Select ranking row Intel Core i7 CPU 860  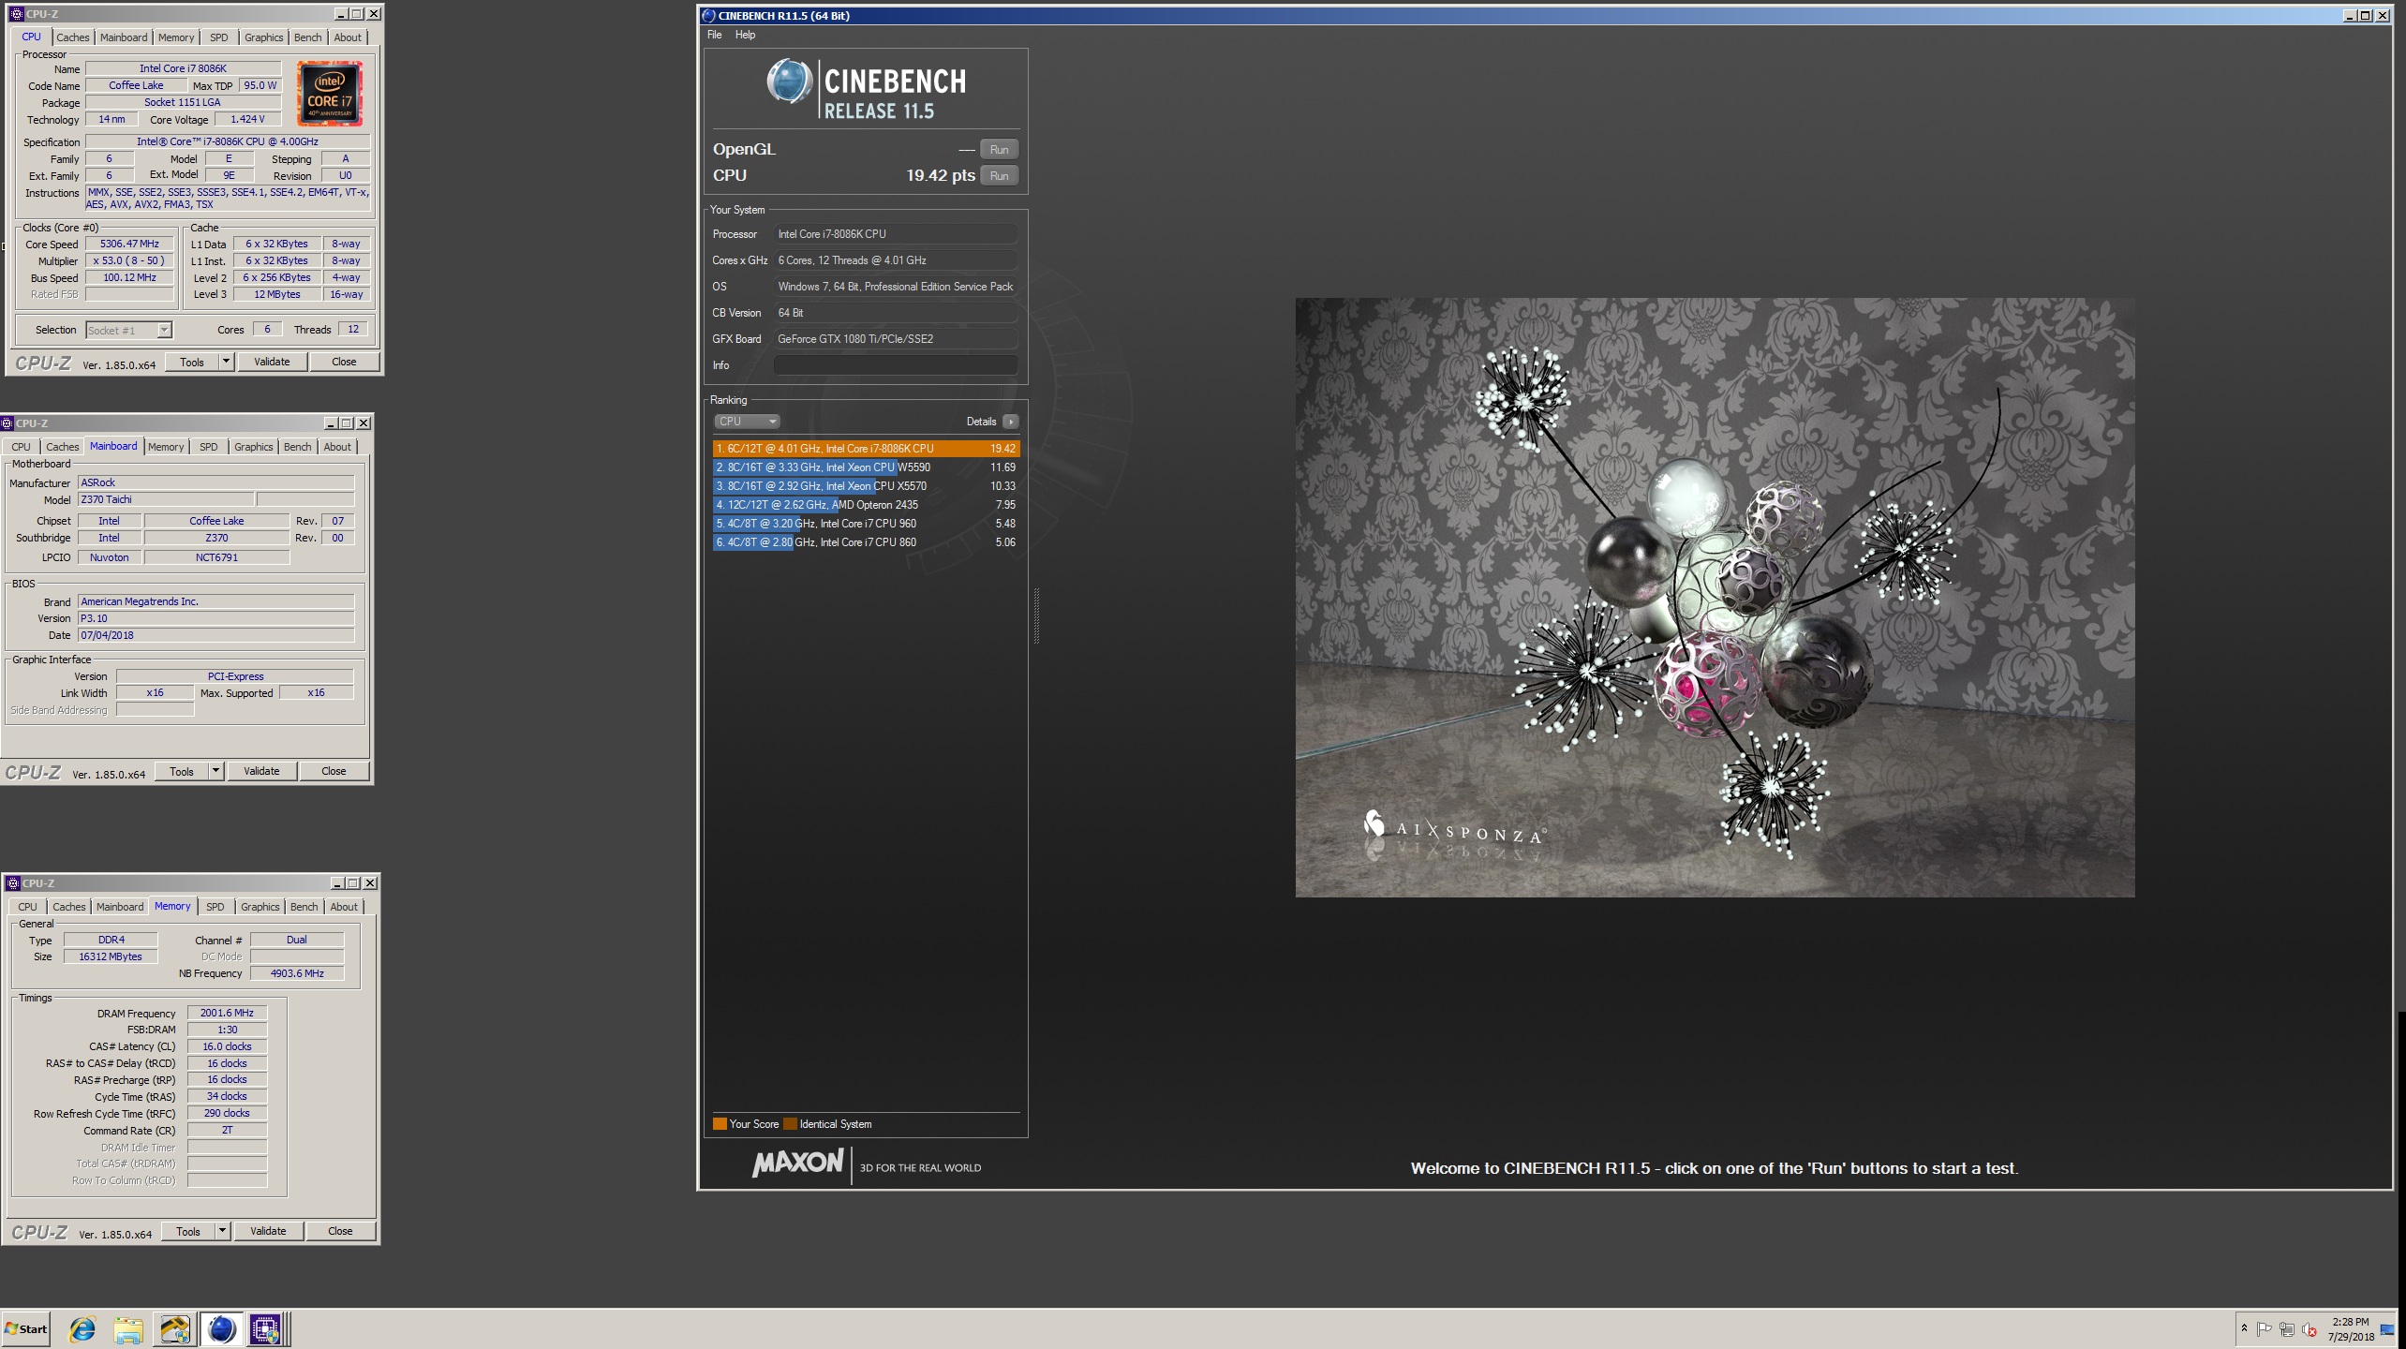pyautogui.click(x=866, y=542)
